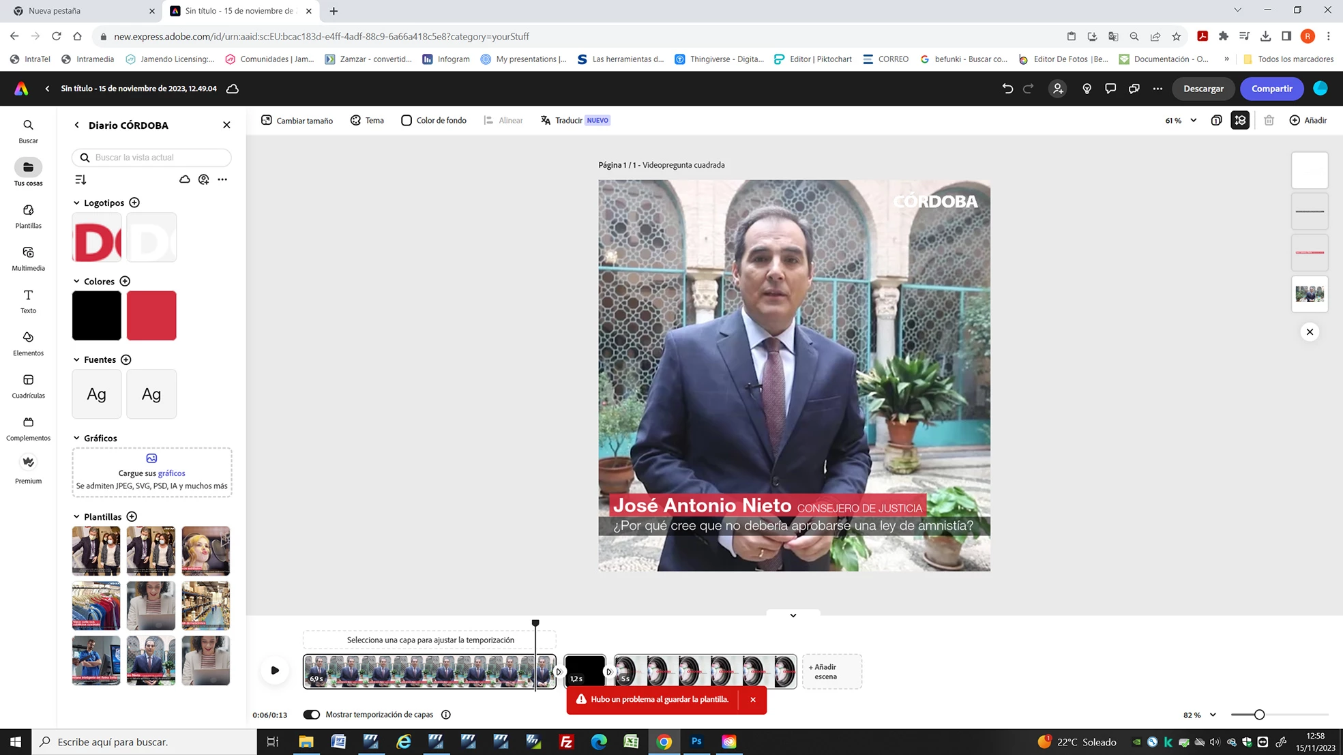Click the trash delete icon

coord(1269,120)
